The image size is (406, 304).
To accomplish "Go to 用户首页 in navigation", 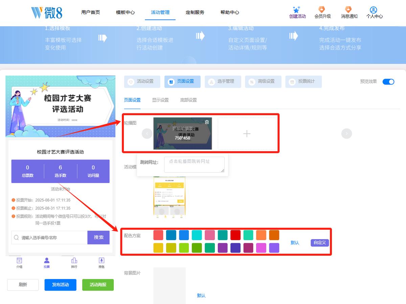I will 91,12.
